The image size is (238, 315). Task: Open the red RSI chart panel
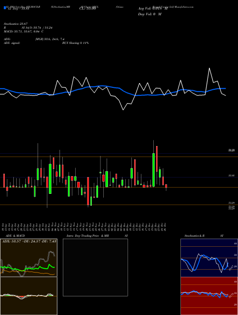209,296
